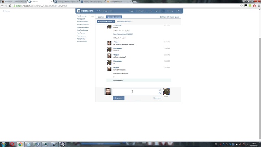
Task: Open the Windows Start button
Action: point(4,144)
